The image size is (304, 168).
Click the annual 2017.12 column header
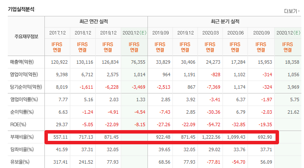click(57, 33)
